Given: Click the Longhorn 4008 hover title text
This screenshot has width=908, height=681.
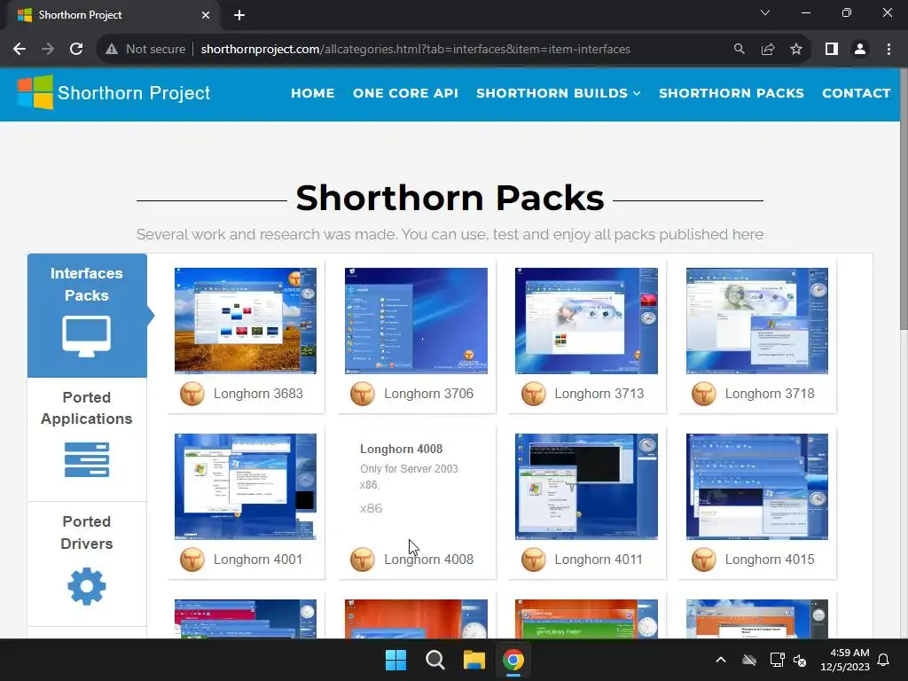Looking at the screenshot, I should [x=402, y=449].
